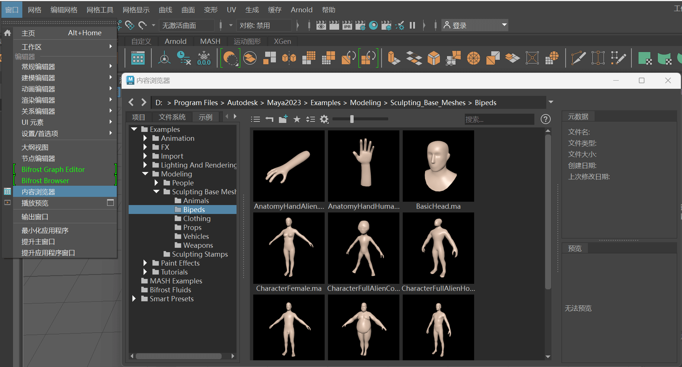Expand the Smart Presets folder
This screenshot has width=682, height=367.
pos(134,299)
